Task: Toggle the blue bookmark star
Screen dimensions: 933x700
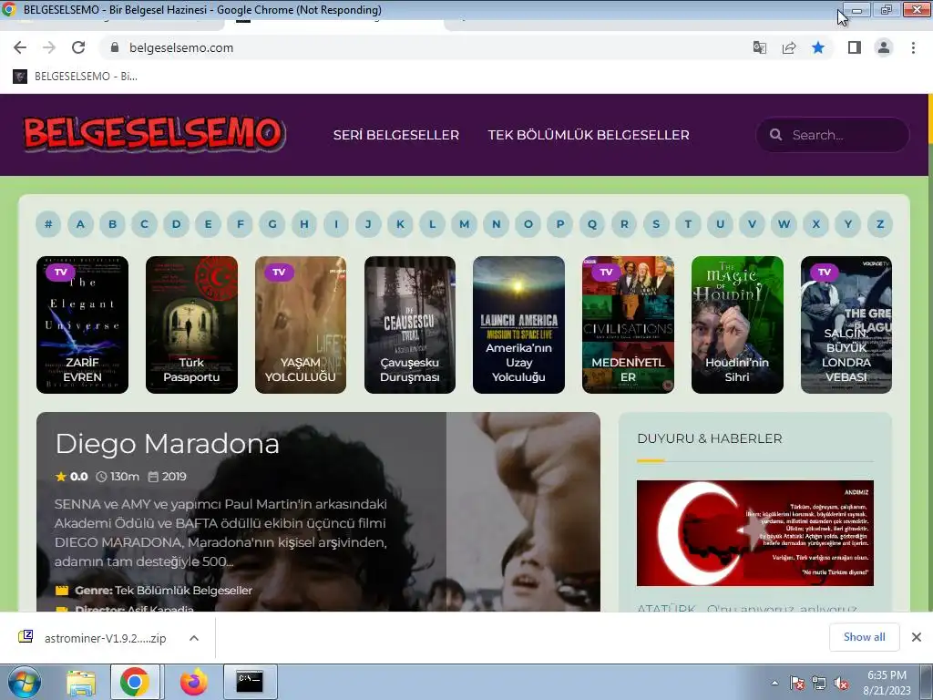Action: pos(818,47)
